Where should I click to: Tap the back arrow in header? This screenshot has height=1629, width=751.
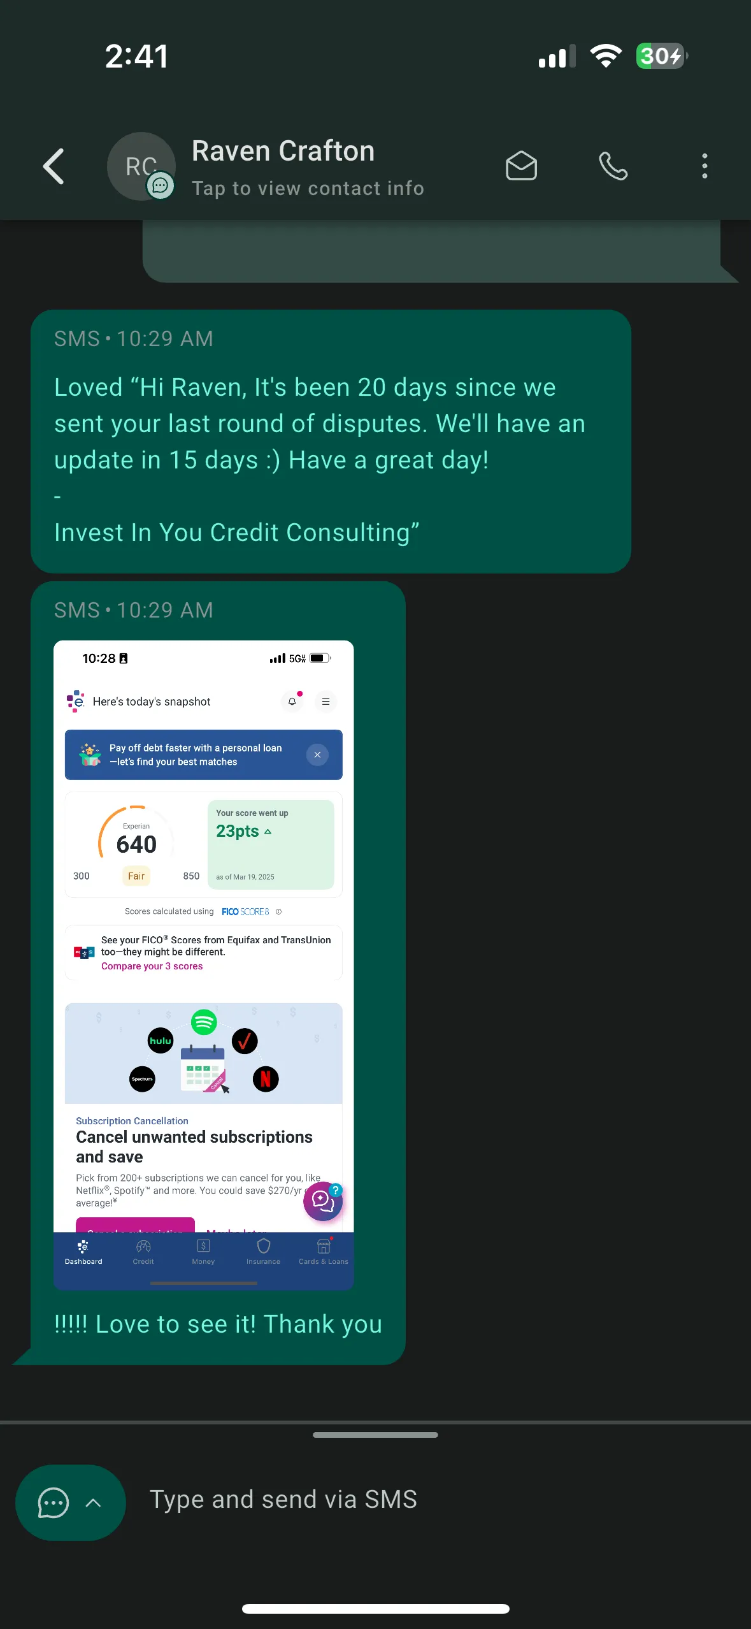pyautogui.click(x=54, y=166)
